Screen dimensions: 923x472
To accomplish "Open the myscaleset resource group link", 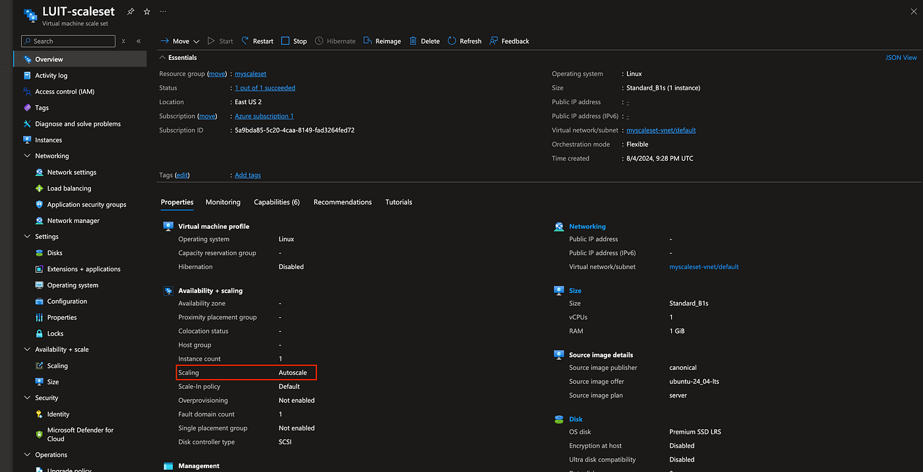I will pyautogui.click(x=251, y=74).
